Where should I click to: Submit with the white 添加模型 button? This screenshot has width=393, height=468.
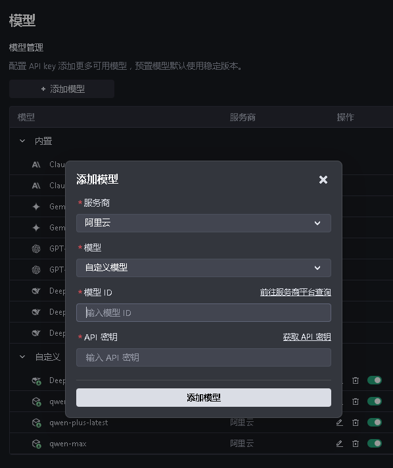pos(204,398)
